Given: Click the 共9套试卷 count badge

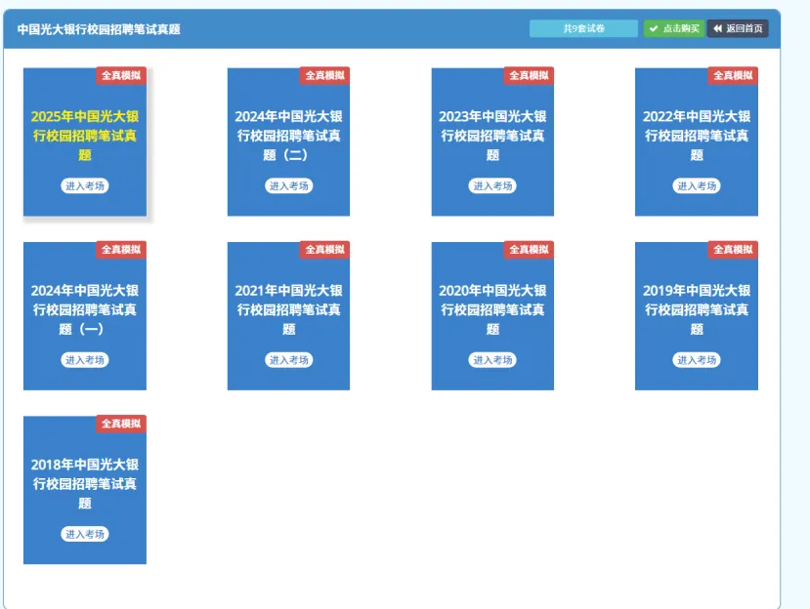Looking at the screenshot, I should [583, 28].
